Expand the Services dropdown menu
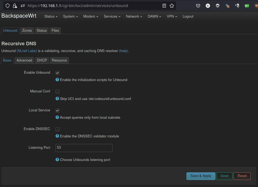This screenshot has width=258, height=187. (x=112, y=17)
